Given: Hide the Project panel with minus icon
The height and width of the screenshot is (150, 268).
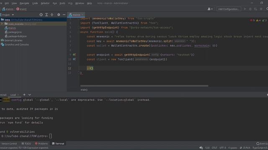Looking at the screenshot, I should pyautogui.click(x=64, y=15).
